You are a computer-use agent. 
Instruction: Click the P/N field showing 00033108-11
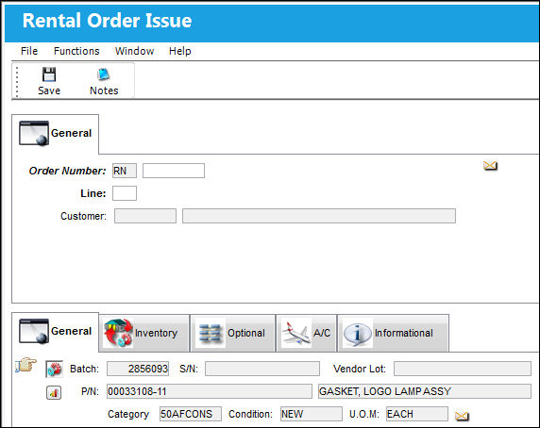(210, 391)
